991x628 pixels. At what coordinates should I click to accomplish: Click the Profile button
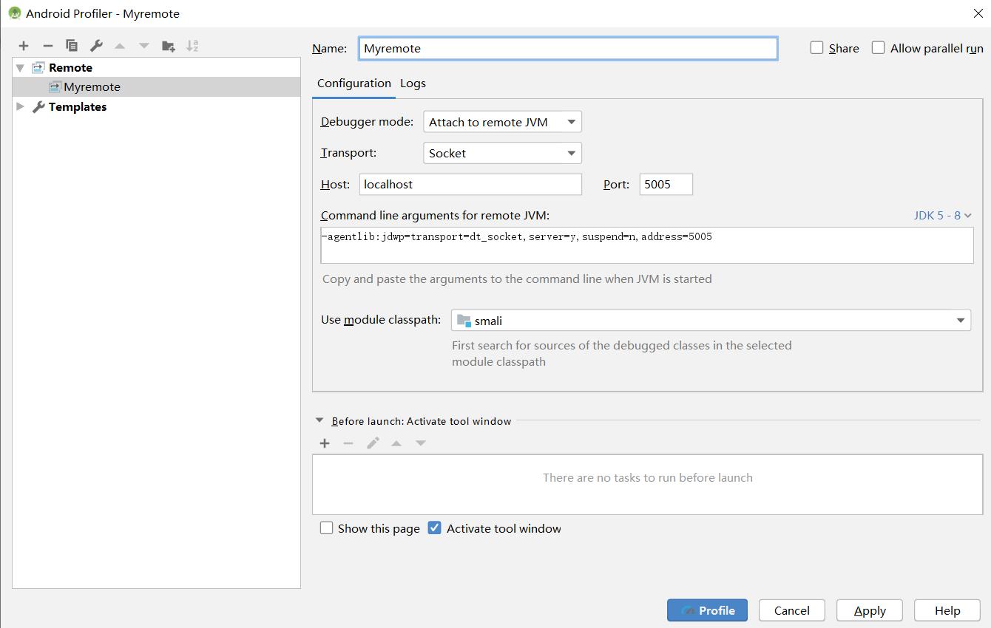coord(707,610)
